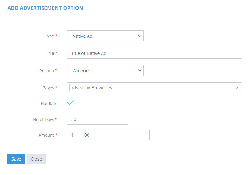Click the chevron arrow of the Section select

pos(140,70)
